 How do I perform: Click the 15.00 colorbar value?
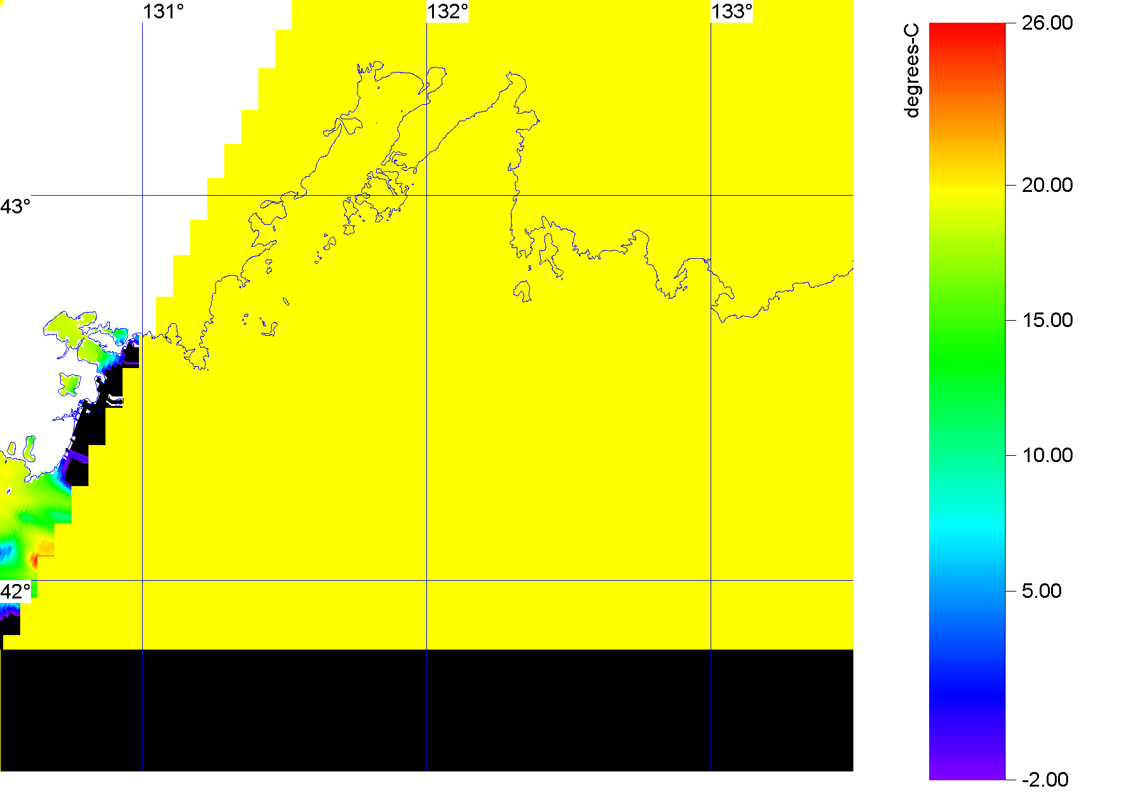(1047, 320)
